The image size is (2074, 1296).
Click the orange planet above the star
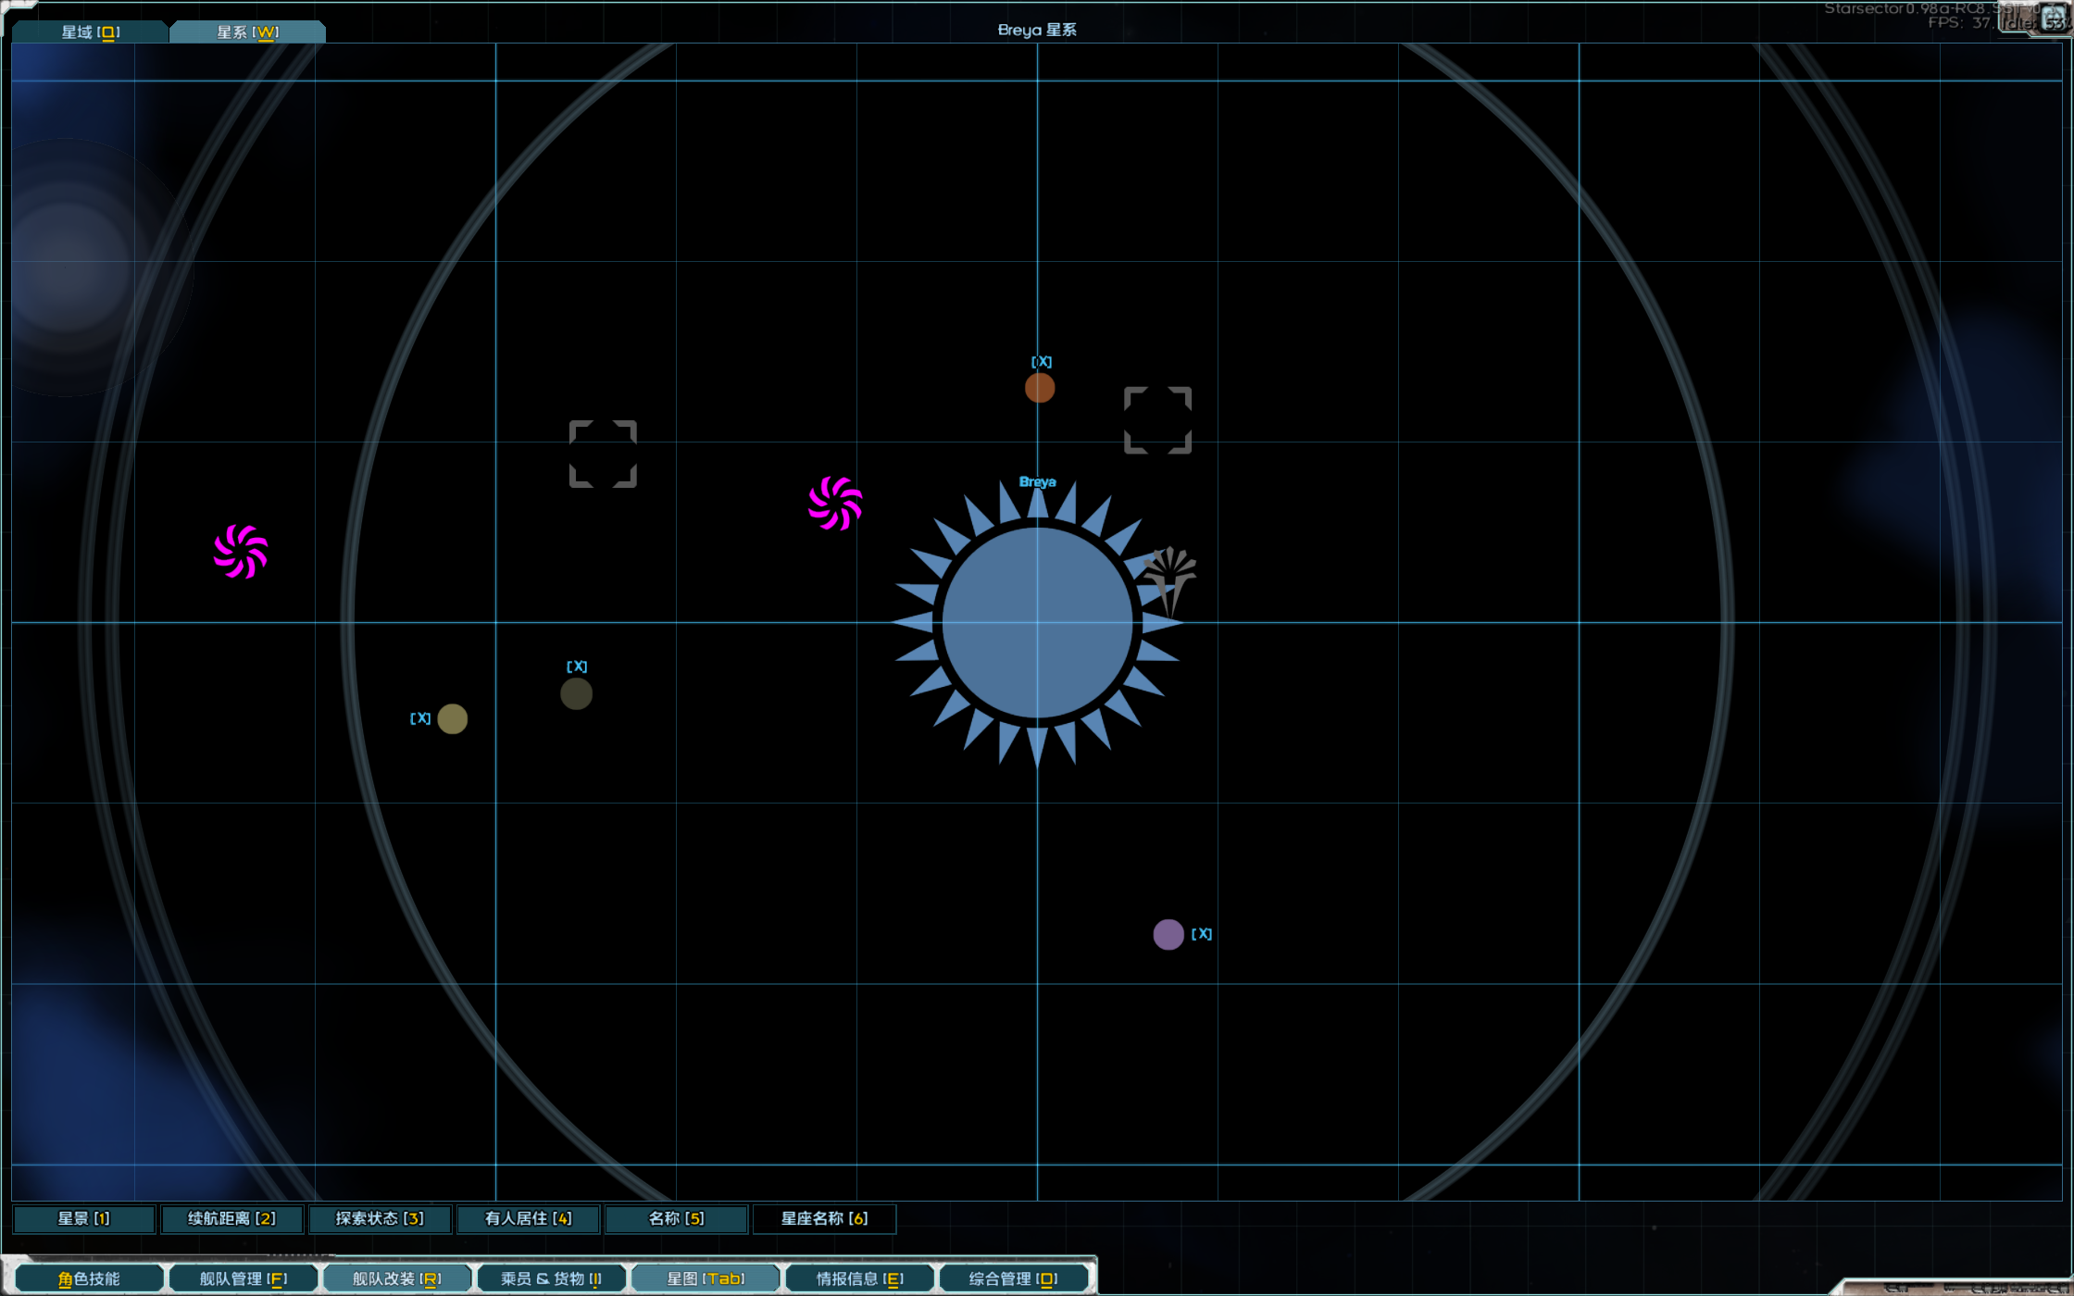1040,388
